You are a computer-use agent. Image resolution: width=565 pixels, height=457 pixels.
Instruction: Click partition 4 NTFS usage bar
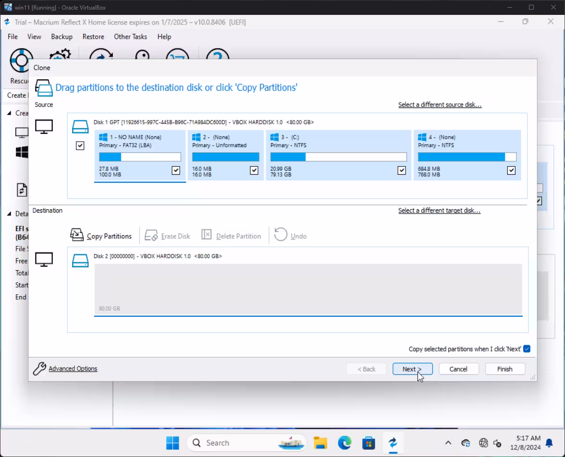[x=467, y=157]
